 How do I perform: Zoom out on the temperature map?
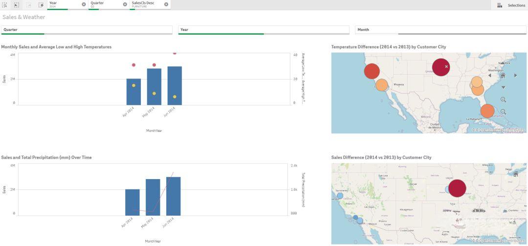click(503, 112)
